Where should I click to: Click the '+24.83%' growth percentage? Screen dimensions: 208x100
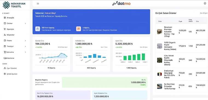tap(119, 47)
